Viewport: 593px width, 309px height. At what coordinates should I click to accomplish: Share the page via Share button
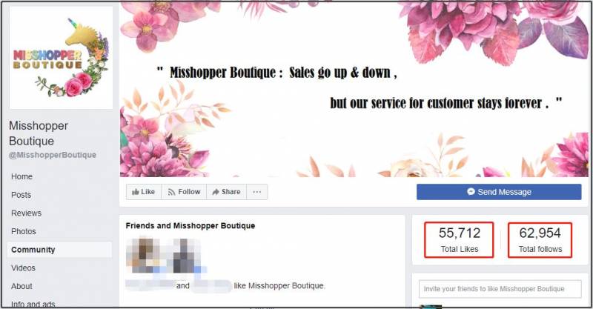(x=227, y=192)
